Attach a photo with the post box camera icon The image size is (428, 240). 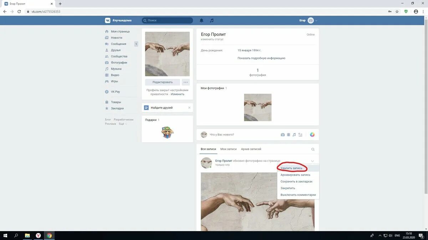[283, 135]
